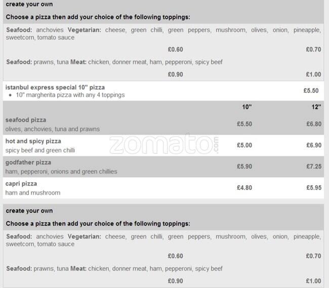Click the zomato watermark logo
Viewport: 329px width, 288px height.
pyautogui.click(x=164, y=144)
